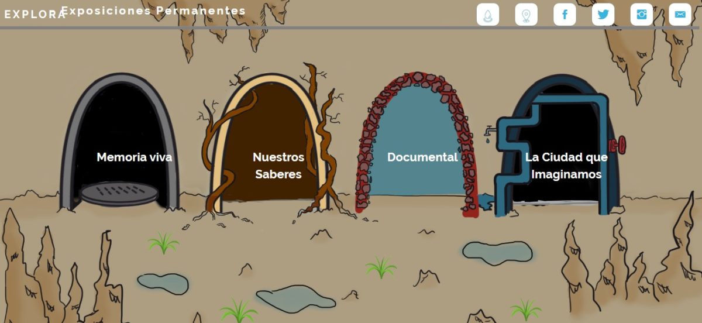Screen dimensions: 702x323
Task: Click the large puddle at bottom center
Action: 295,296
